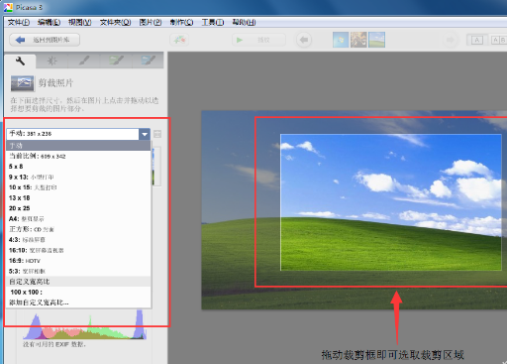Collapse the crop size dropdown arrow
Image resolution: width=507 pixels, height=364 pixels.
point(145,134)
